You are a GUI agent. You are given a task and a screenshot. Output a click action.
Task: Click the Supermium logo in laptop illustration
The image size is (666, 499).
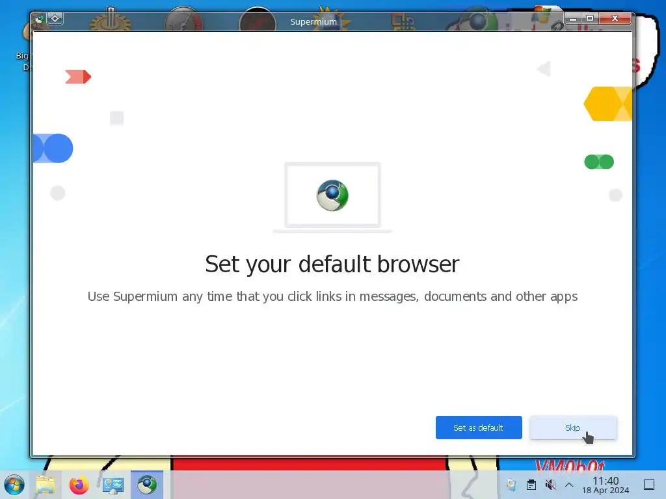point(332,195)
